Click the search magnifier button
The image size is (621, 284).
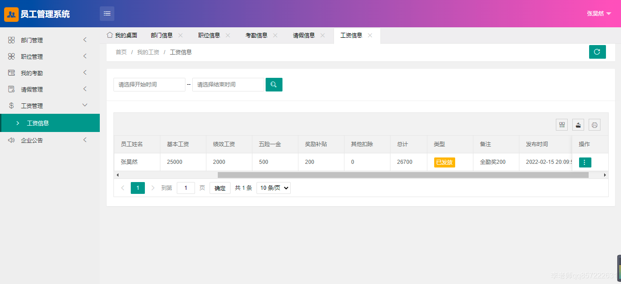[x=274, y=85]
